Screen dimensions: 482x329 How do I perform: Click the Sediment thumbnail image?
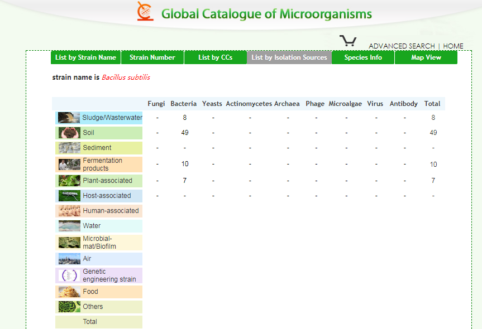(x=69, y=148)
